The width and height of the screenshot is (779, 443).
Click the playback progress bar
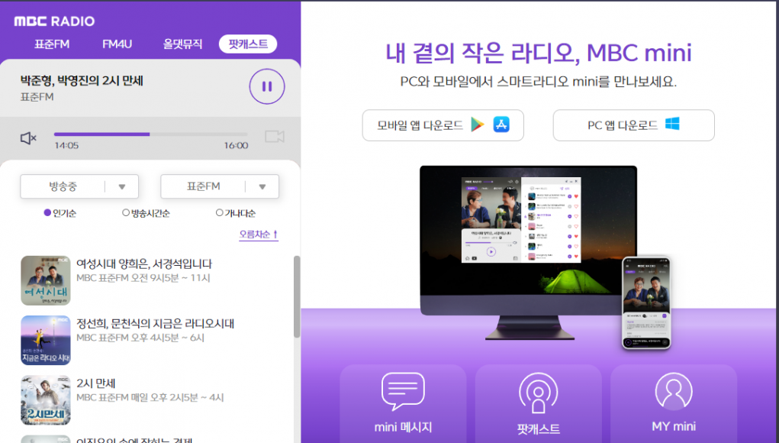pos(150,134)
